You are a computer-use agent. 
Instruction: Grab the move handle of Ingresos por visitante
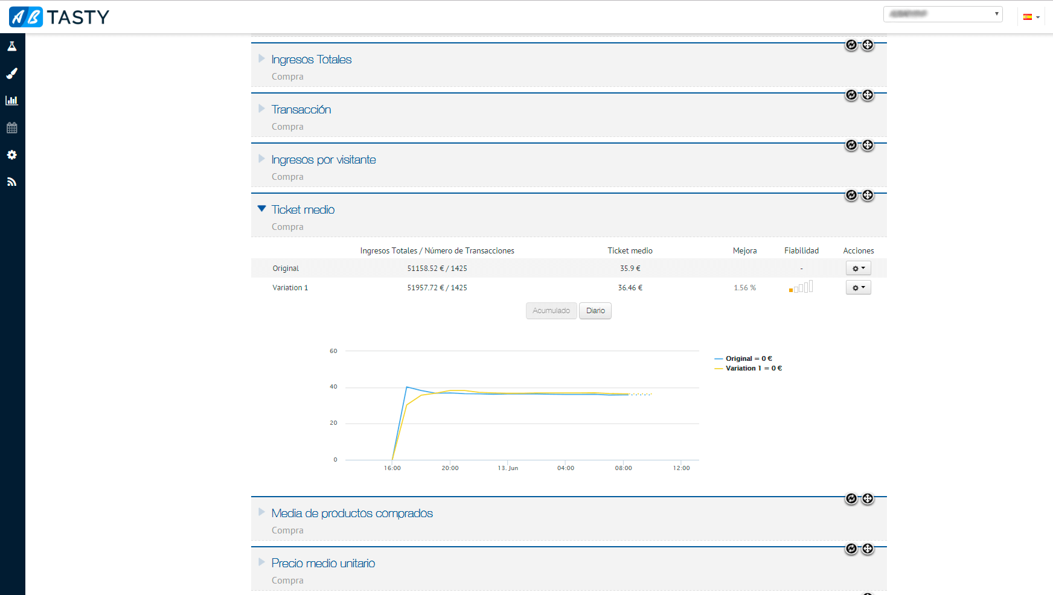(868, 145)
